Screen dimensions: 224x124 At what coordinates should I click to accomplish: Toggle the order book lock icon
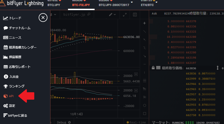(153, 68)
